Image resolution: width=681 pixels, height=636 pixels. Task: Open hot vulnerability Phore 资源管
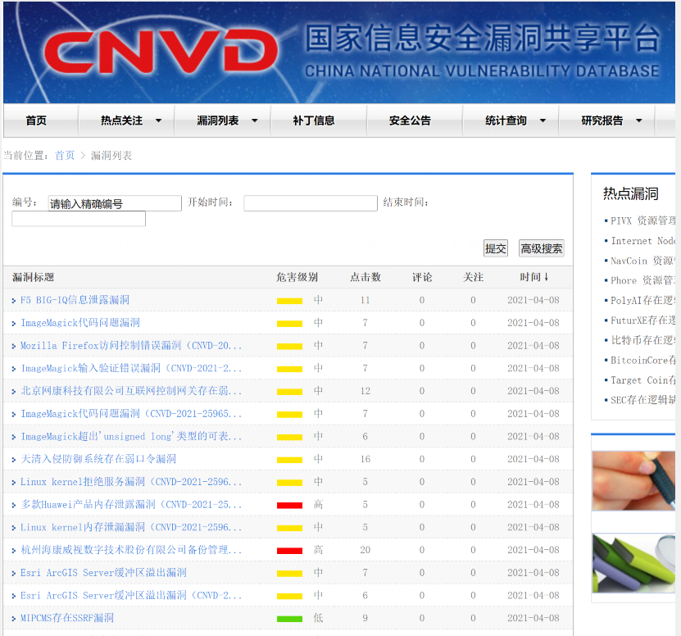pos(642,280)
